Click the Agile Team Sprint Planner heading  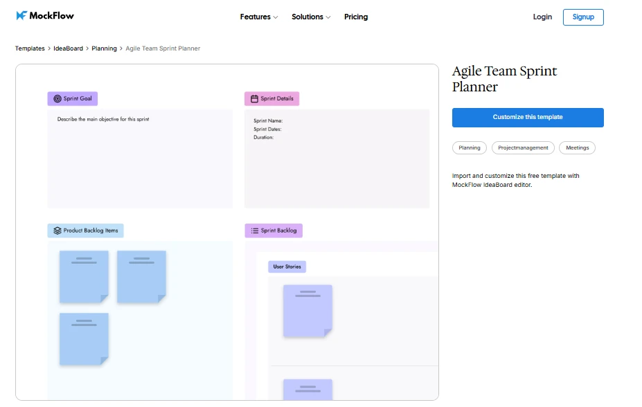coord(504,78)
